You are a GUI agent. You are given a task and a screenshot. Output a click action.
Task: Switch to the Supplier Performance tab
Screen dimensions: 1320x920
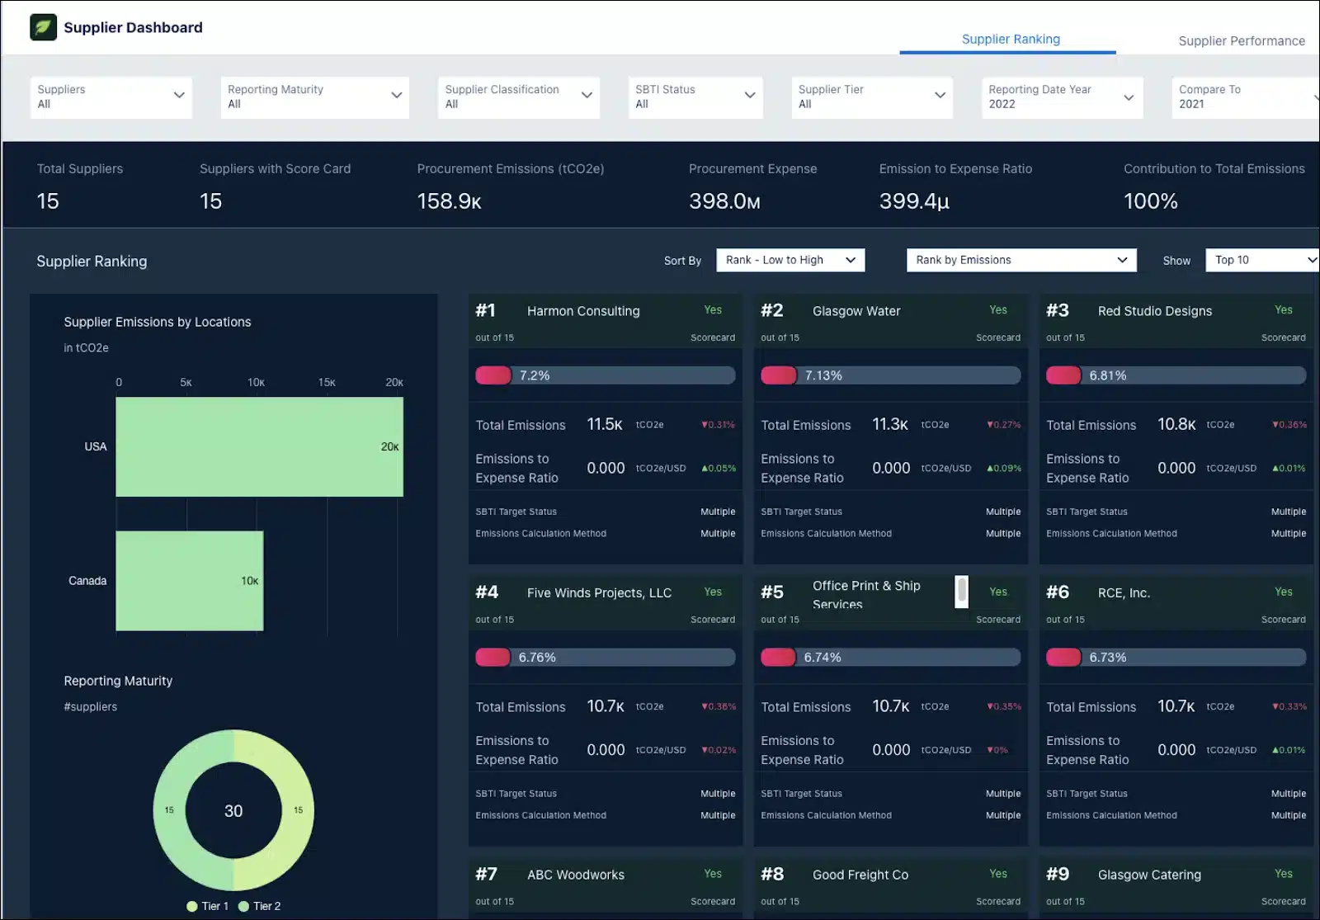point(1241,40)
